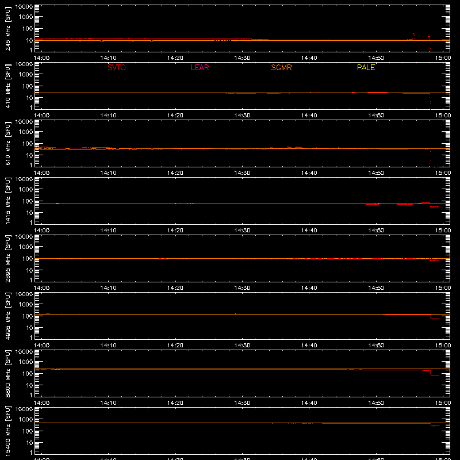Click the red drop-off step in the 4995 MHz trace
This screenshot has height=460, width=460.
(x=435, y=317)
